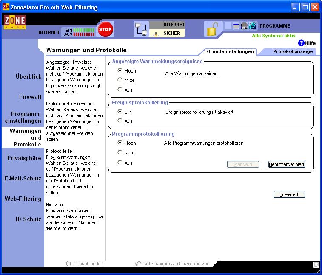The image size is (322, 275).
Task: Go to the Web-Filtering section
Action: tap(23, 199)
